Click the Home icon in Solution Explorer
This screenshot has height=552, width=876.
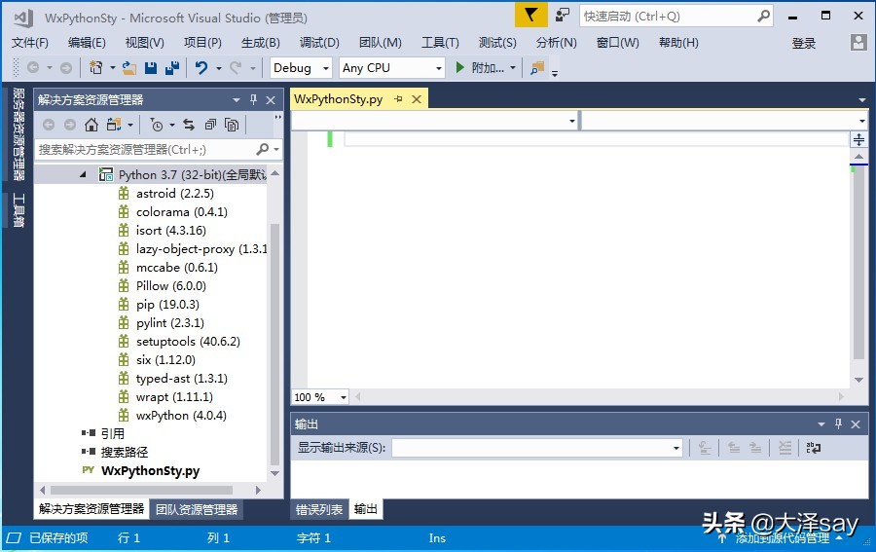pyautogui.click(x=91, y=125)
